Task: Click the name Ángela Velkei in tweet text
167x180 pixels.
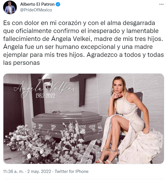Action: point(70,39)
